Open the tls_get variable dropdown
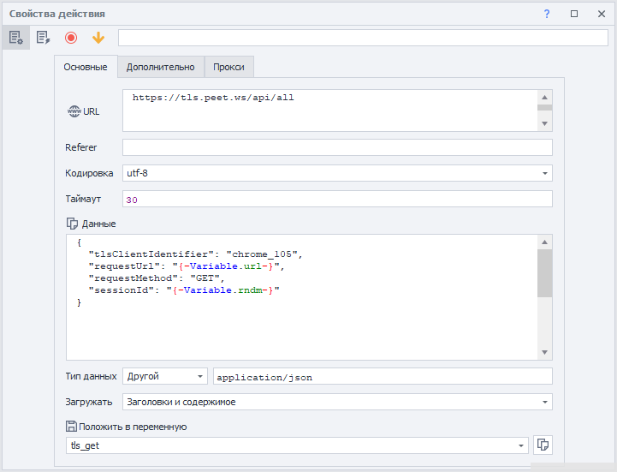Viewport: 617px width, 472px height. coord(520,445)
